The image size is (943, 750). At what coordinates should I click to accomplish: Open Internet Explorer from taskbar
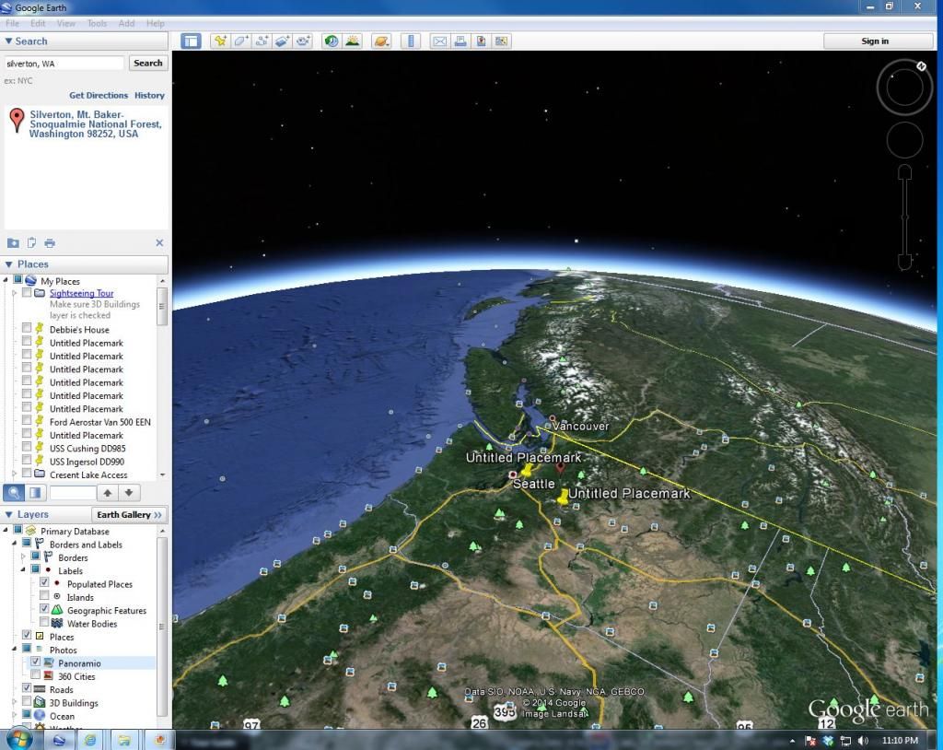89,740
